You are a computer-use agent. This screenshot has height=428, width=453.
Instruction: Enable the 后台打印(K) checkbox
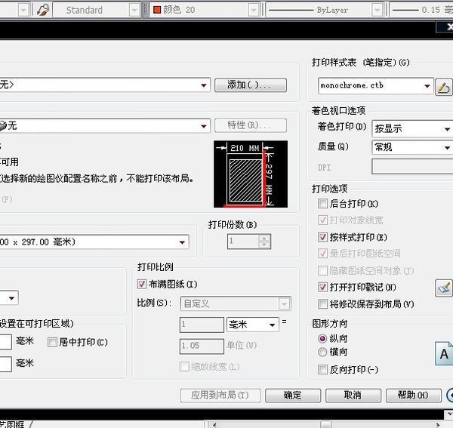coord(322,204)
